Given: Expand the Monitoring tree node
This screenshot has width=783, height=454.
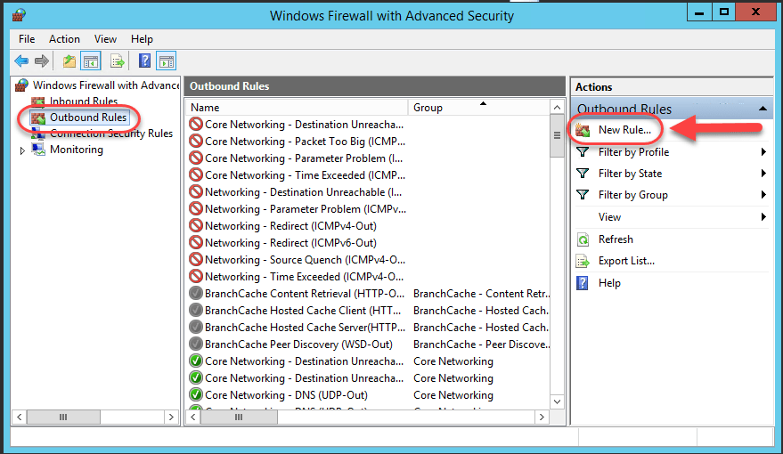Looking at the screenshot, I should pyautogui.click(x=22, y=150).
